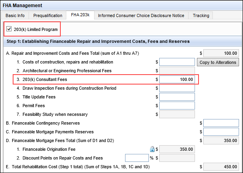
Task: Uncheck the 203(k) Limited Program checkbox
Action: pyautogui.click(x=9, y=29)
